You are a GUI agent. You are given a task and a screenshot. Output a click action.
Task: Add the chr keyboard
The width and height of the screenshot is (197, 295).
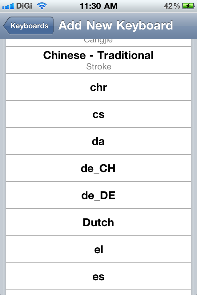[x=98, y=87]
